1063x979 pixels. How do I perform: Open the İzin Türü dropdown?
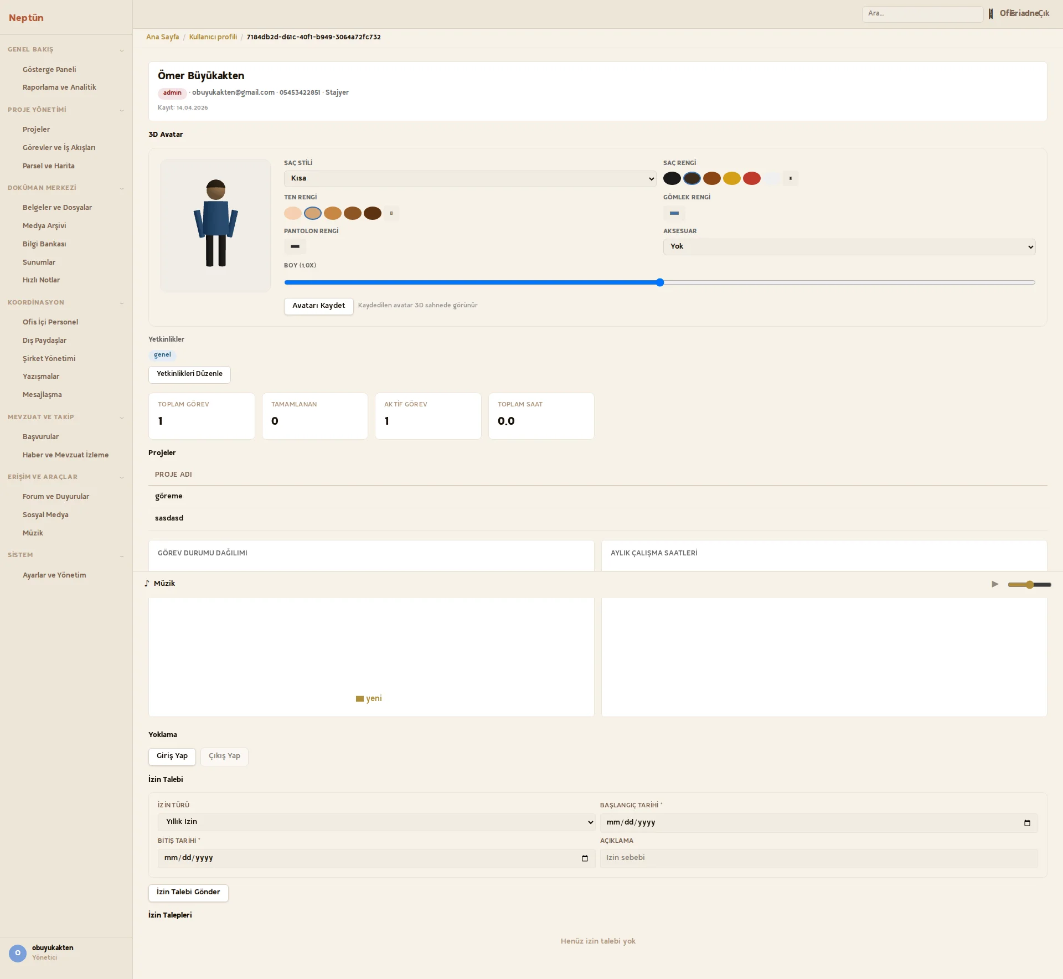(376, 822)
